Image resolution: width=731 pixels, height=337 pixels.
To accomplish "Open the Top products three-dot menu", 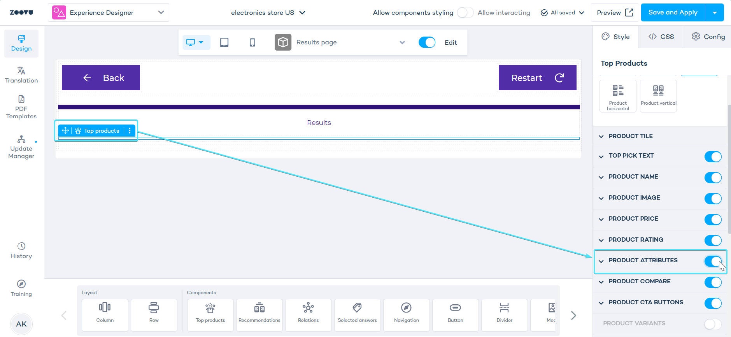I will (130, 131).
